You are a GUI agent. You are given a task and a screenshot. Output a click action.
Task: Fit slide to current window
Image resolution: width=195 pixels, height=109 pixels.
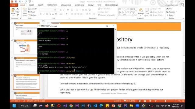click(x=183, y=101)
